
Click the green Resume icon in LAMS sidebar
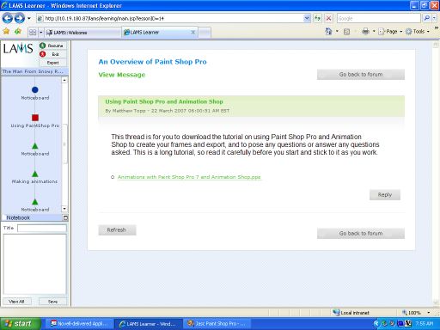43,46
